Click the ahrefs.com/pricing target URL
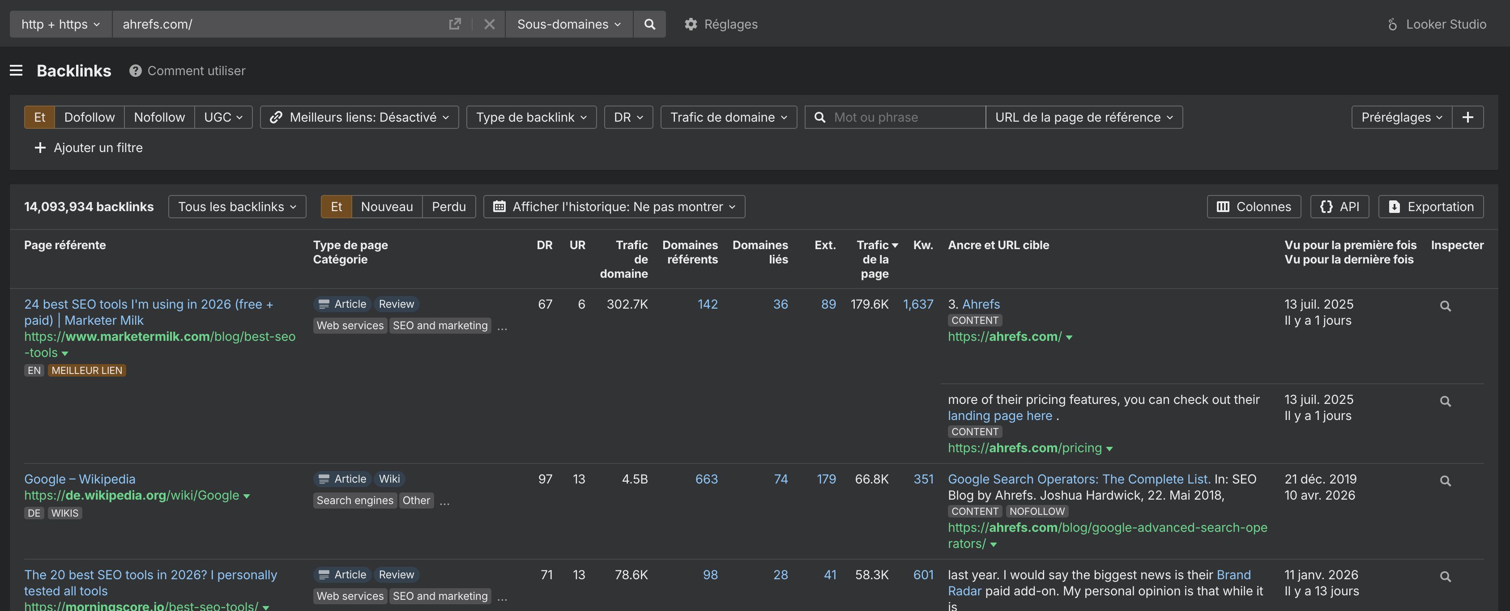 (1025, 448)
